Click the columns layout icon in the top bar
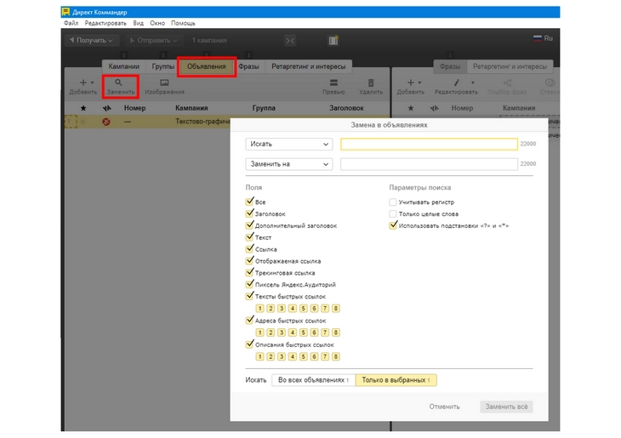This screenshot has width=621, height=438. 333,40
